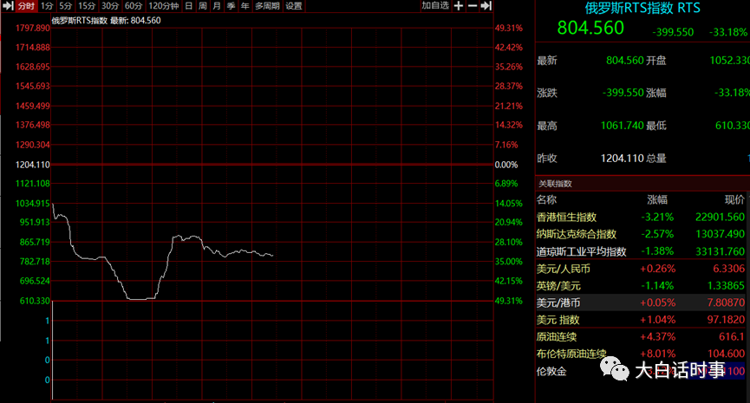750x403 pixels.
Task: Select the 关联指数 related indices header
Action: [555, 184]
